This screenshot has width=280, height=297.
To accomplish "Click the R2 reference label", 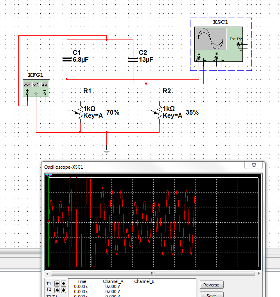I will [167, 91].
